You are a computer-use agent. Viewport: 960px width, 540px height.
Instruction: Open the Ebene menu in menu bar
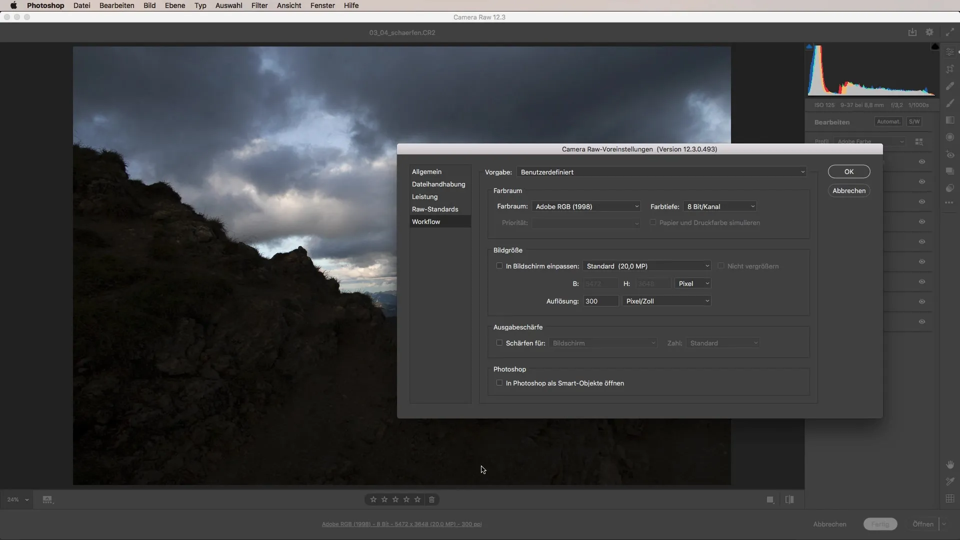pyautogui.click(x=175, y=5)
